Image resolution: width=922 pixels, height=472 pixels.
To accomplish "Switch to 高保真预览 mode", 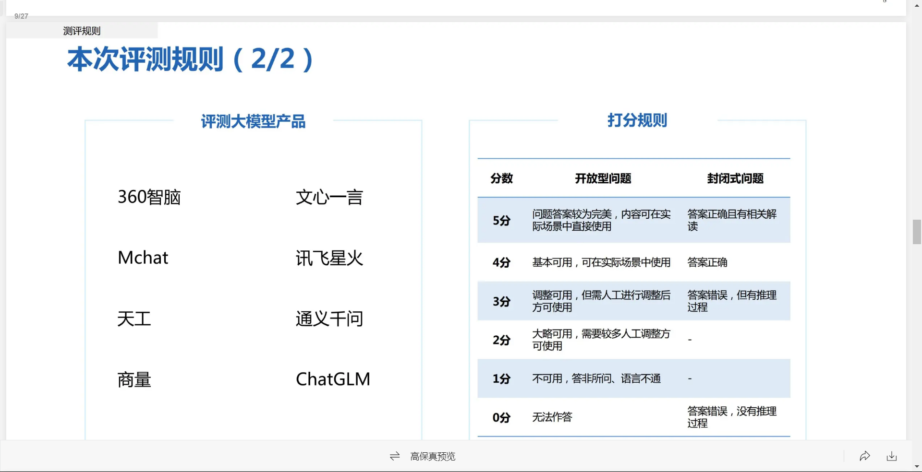I will click(432, 456).
